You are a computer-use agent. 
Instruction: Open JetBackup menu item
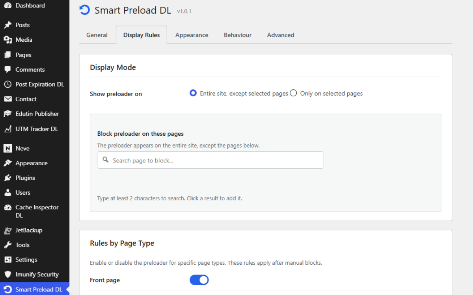click(x=35, y=230)
